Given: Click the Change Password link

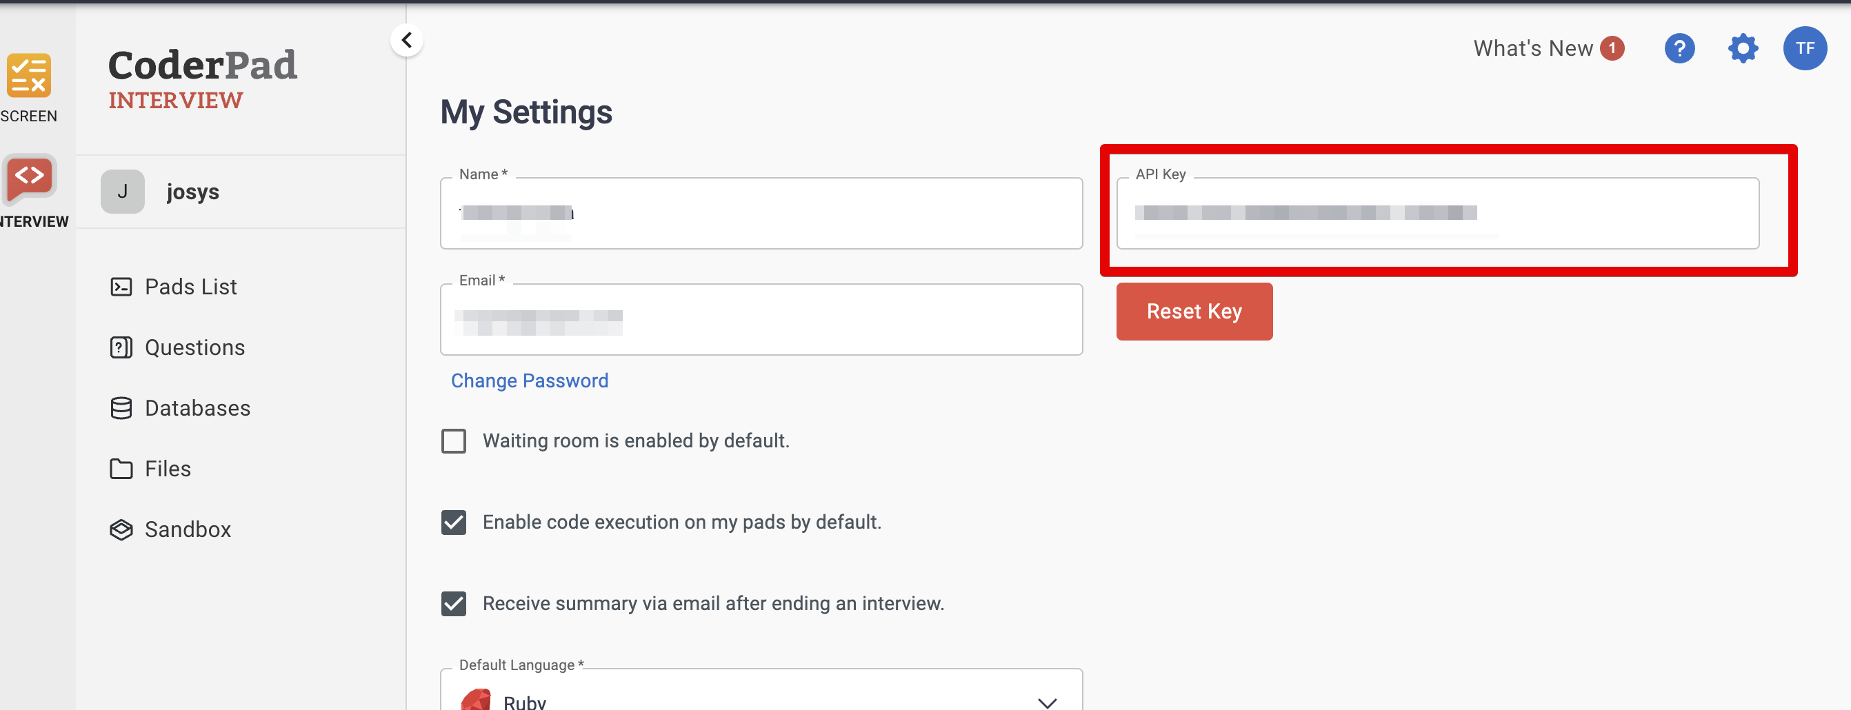Looking at the screenshot, I should click(x=529, y=381).
